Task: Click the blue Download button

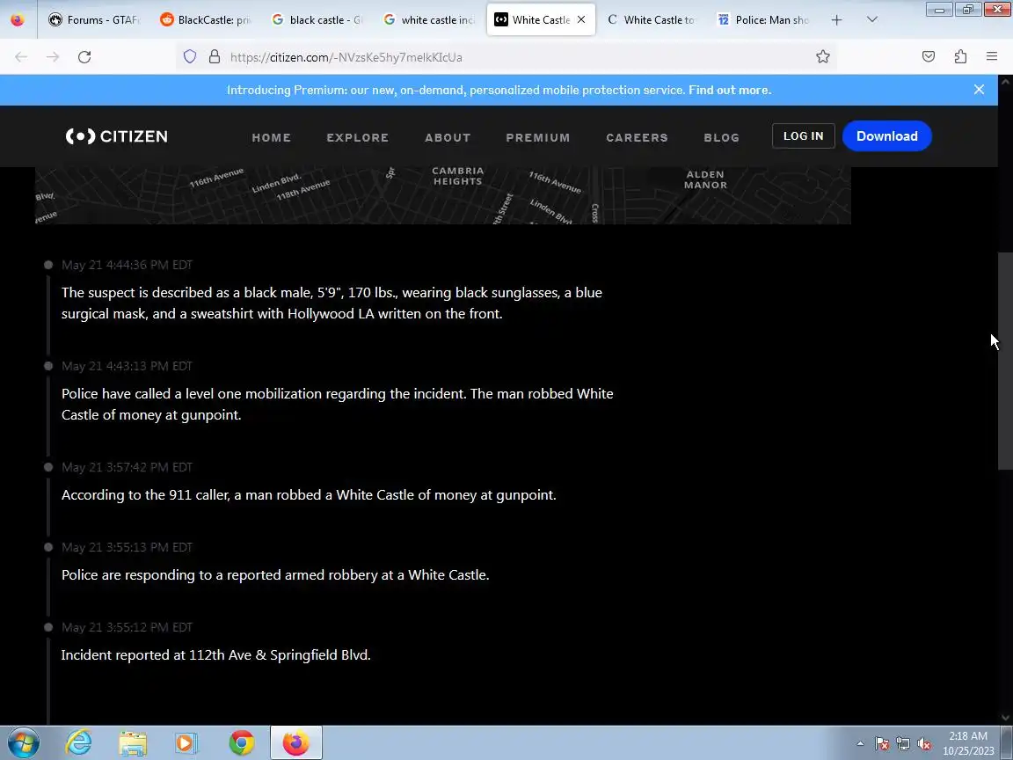Action: [887, 135]
